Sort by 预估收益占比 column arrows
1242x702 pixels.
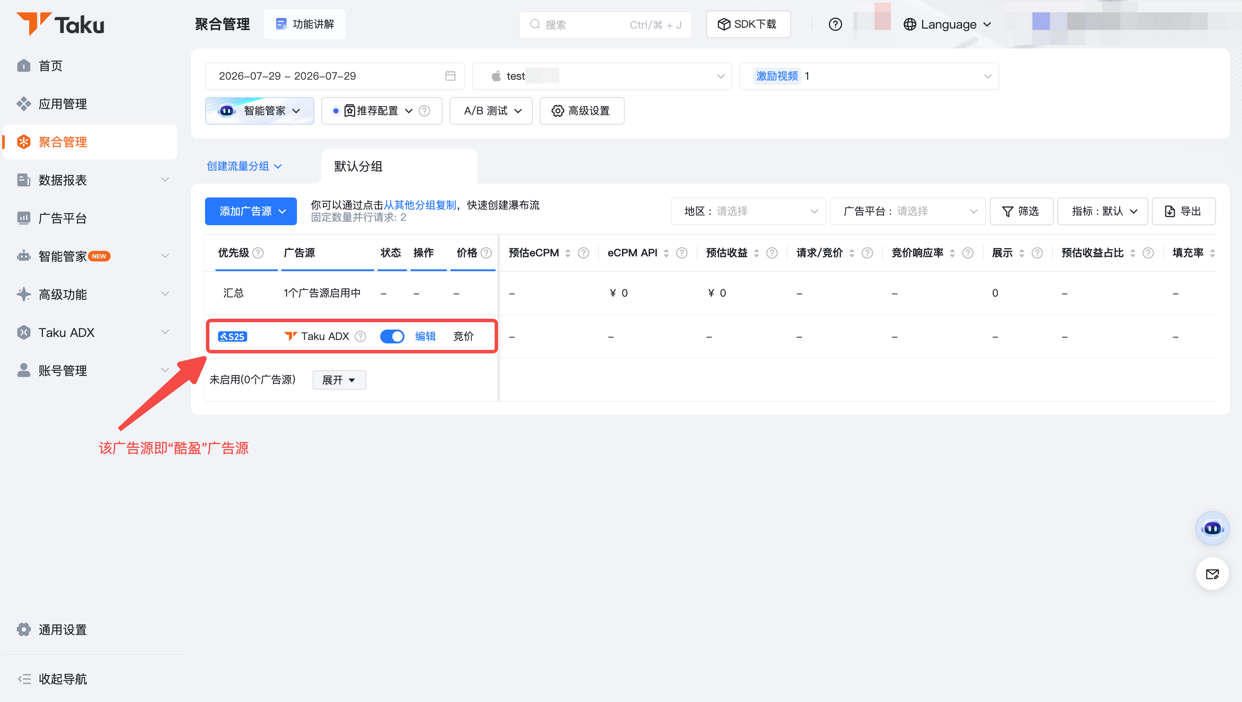click(x=1132, y=252)
